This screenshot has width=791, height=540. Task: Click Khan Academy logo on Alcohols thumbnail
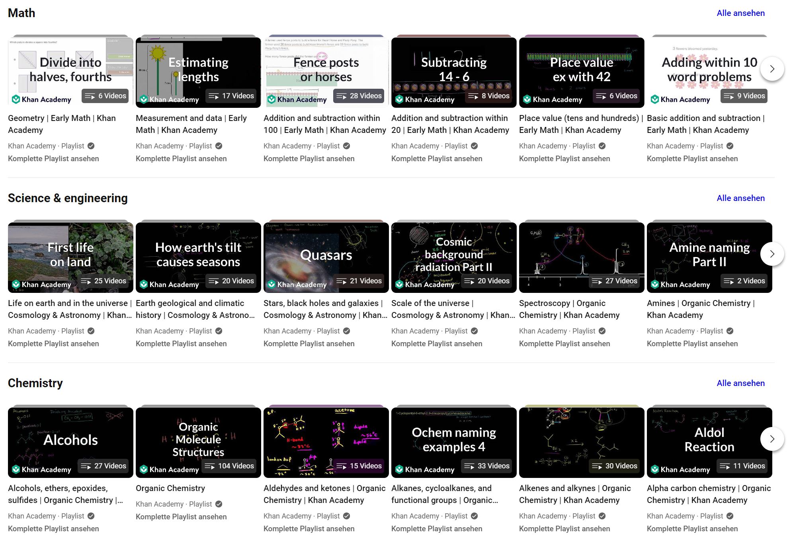point(42,470)
